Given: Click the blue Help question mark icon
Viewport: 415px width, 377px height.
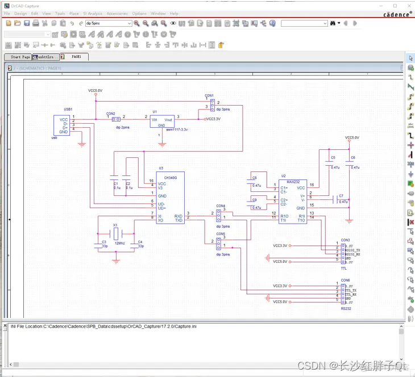Looking at the screenshot, I should pyautogui.click(x=272, y=23).
